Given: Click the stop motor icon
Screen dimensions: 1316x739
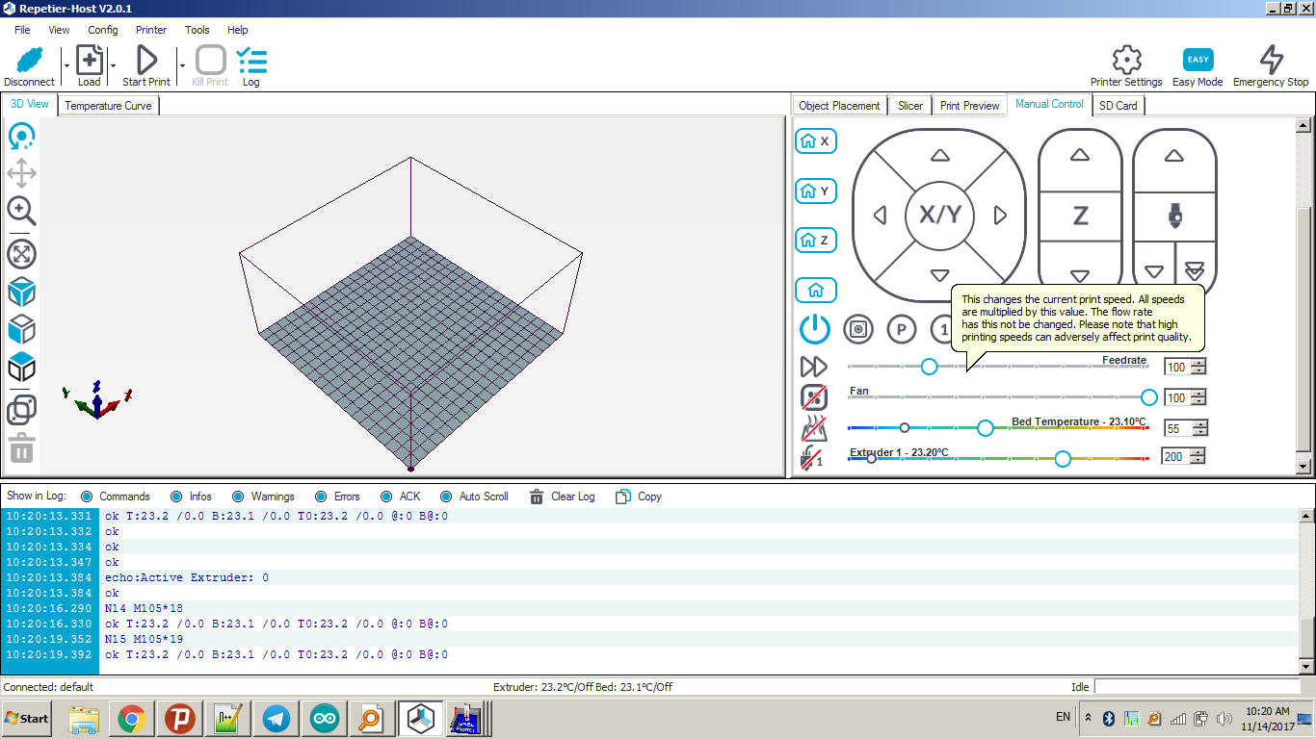Looking at the screenshot, I should pos(858,329).
